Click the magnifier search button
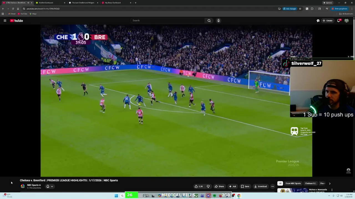The image size is (355, 199). coord(209,20)
